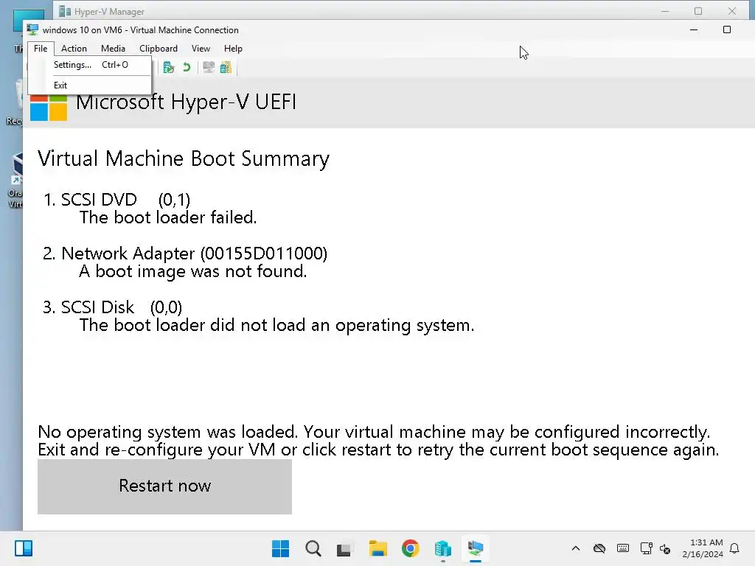Switch to Hyper-V Manager taskbar icon
Viewport: 755px width, 566px height.
click(x=443, y=548)
